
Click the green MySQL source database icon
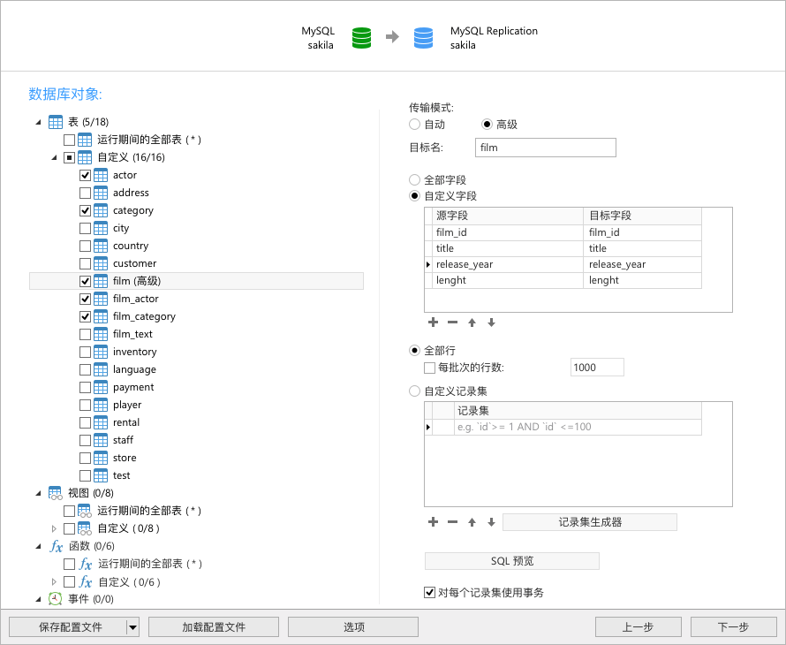(x=360, y=38)
